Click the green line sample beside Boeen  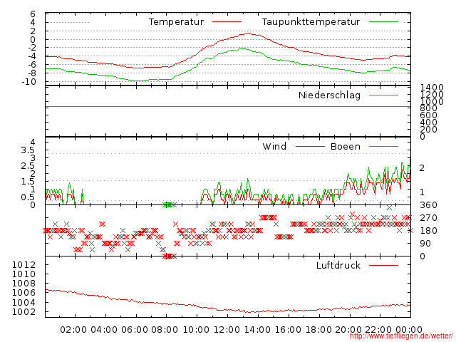(x=383, y=146)
